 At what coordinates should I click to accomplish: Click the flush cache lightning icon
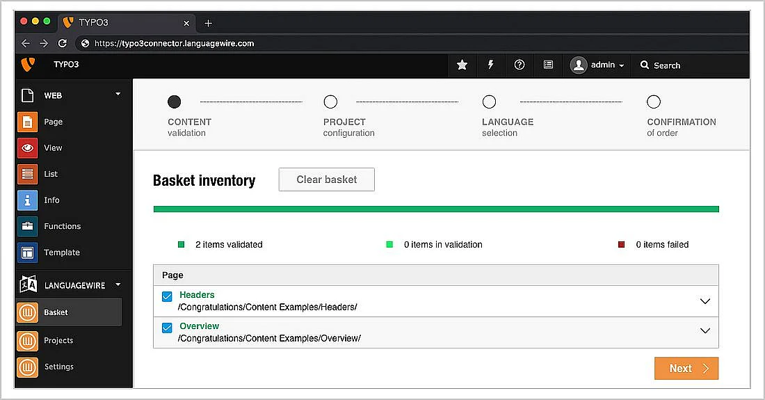click(490, 65)
